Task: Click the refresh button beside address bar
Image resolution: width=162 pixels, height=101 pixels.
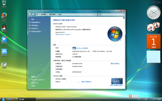Action: (96, 15)
